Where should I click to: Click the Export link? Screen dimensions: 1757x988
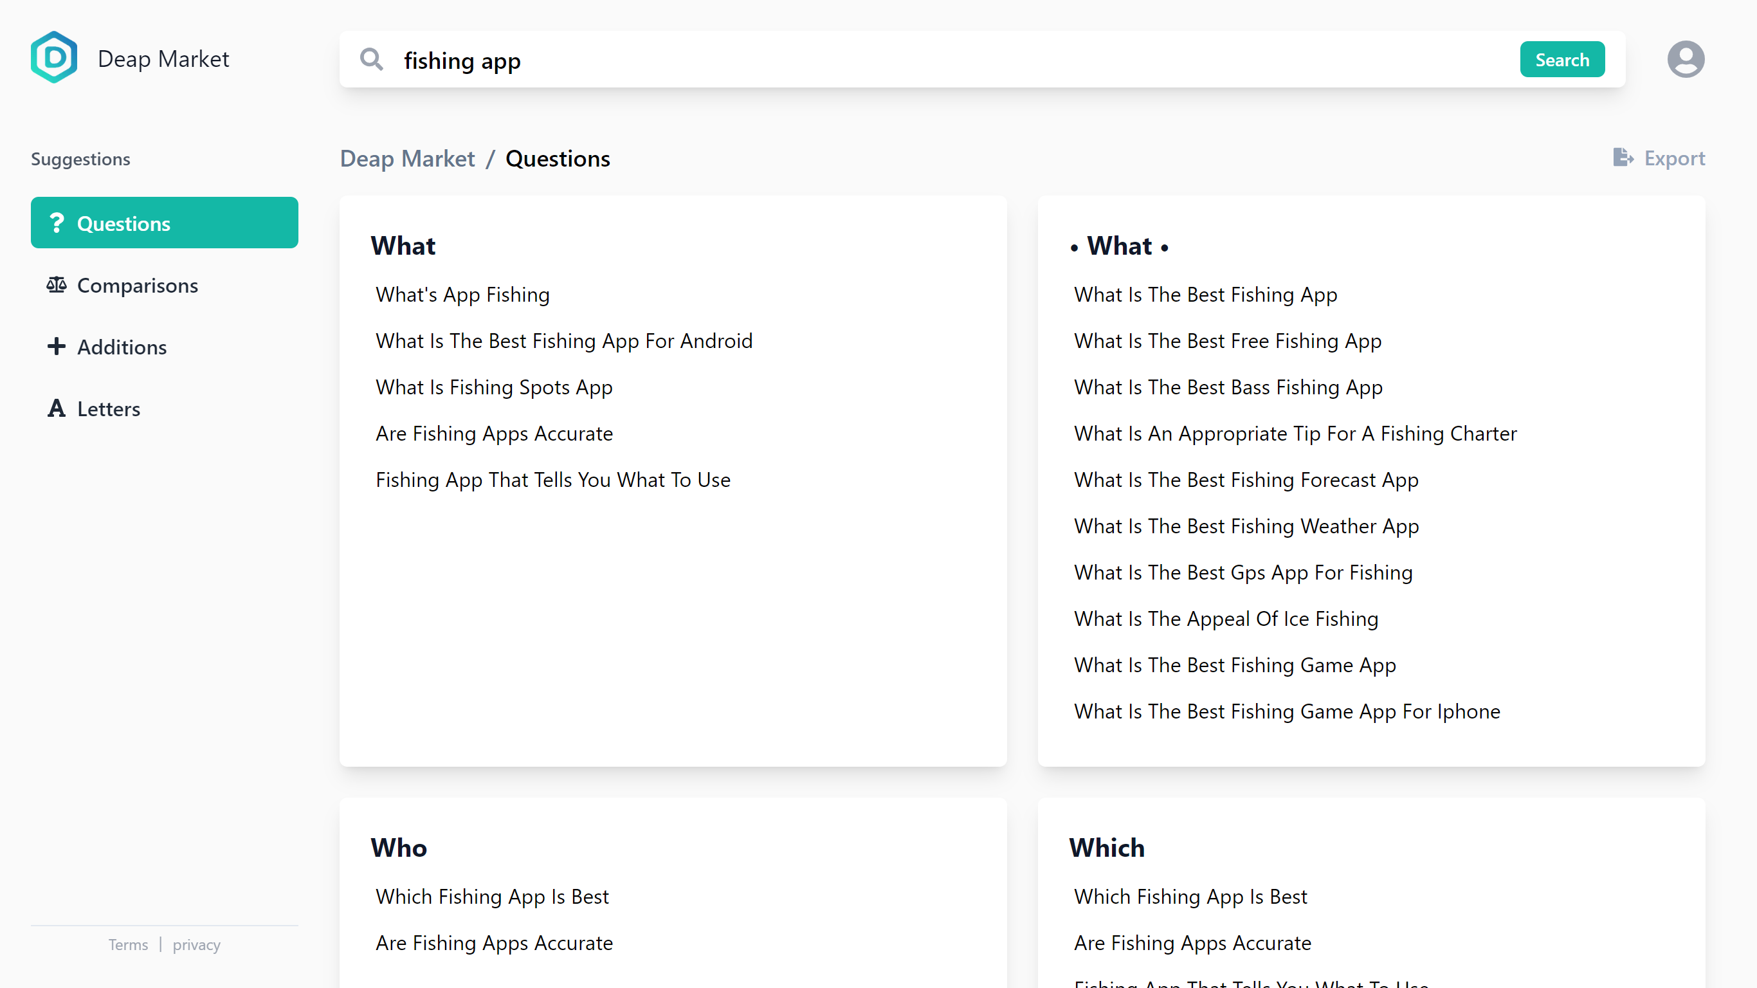click(x=1673, y=158)
